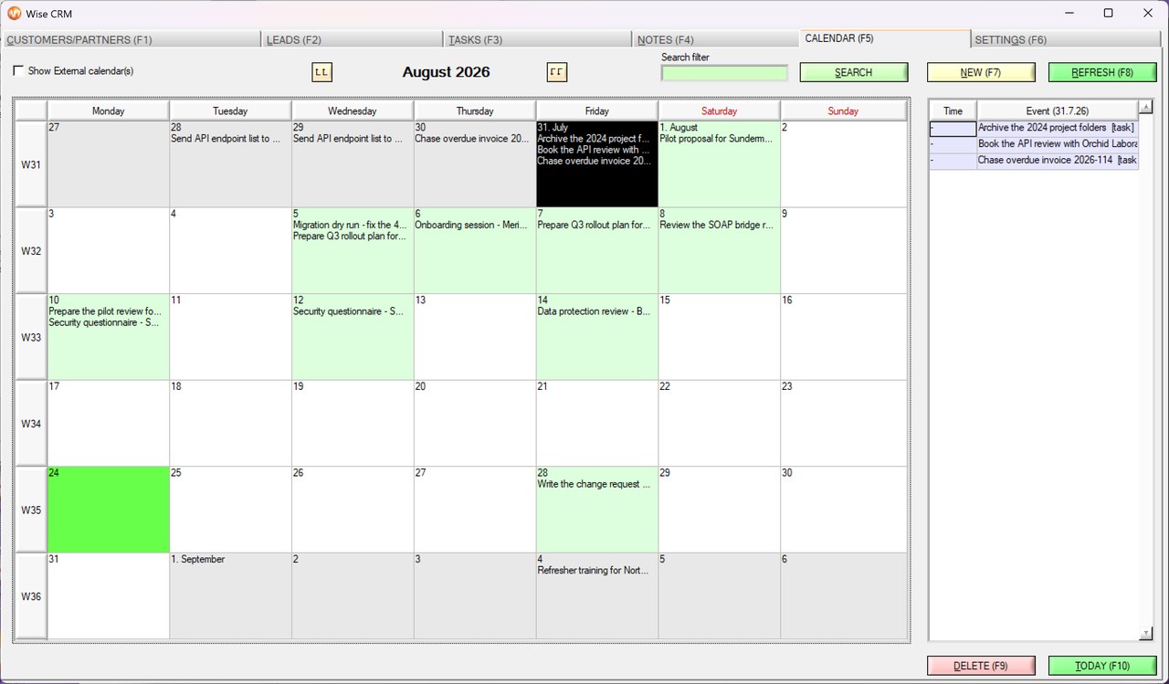Image resolution: width=1169 pixels, height=684 pixels.
Task: Open 'Pilot proposal for Sunderm...' on 1. August
Action: click(x=716, y=139)
